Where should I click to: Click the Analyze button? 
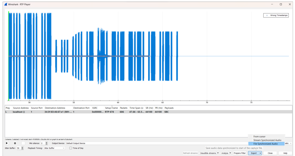pos(225,153)
